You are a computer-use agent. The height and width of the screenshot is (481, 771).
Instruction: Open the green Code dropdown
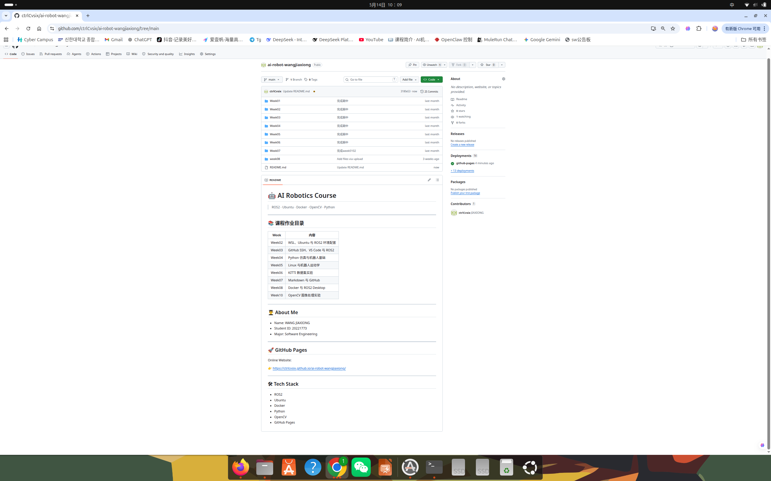point(431,80)
